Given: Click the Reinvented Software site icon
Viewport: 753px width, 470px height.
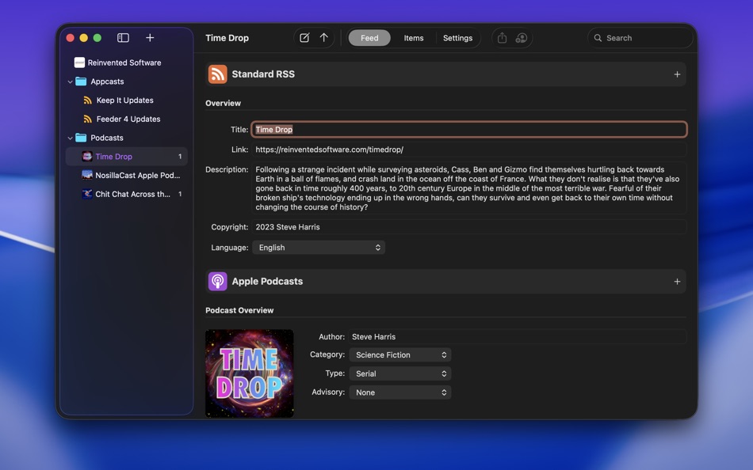Looking at the screenshot, I should point(80,63).
